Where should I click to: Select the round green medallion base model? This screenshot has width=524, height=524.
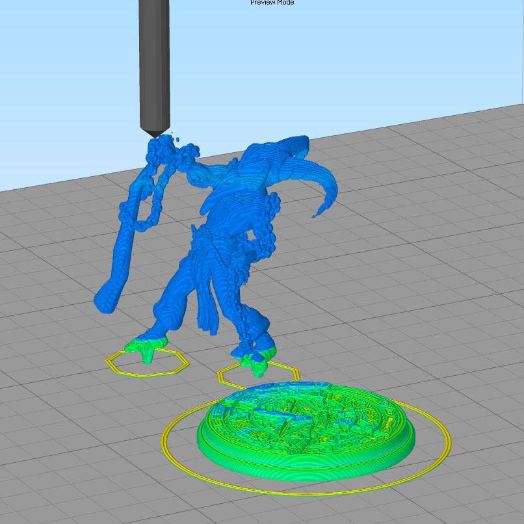coord(306,432)
